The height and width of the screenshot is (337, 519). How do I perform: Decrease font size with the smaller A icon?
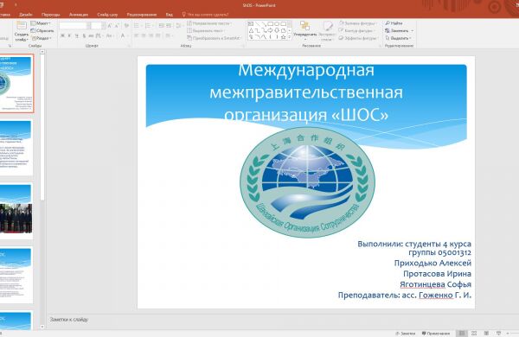[117, 25]
